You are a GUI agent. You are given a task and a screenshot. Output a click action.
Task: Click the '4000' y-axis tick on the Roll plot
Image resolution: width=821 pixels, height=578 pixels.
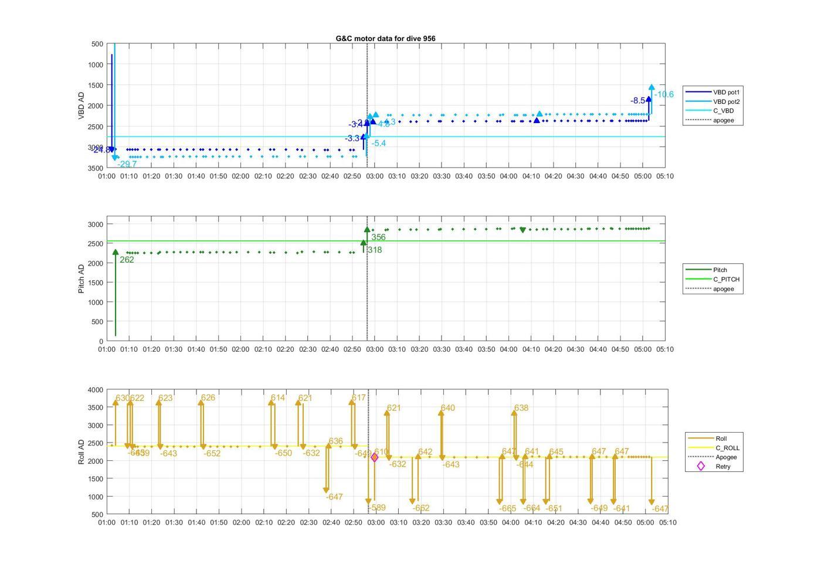click(96, 390)
